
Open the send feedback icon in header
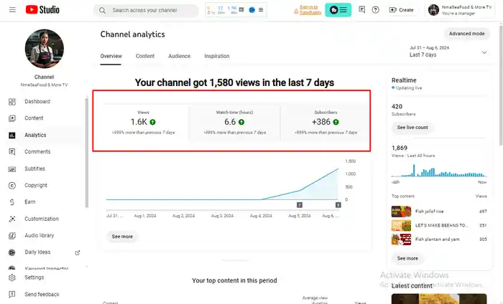tap(362, 10)
